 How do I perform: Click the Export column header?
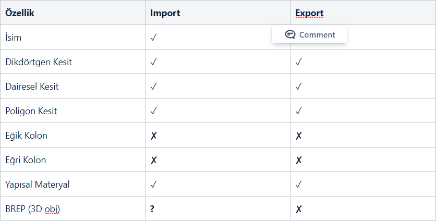click(309, 13)
